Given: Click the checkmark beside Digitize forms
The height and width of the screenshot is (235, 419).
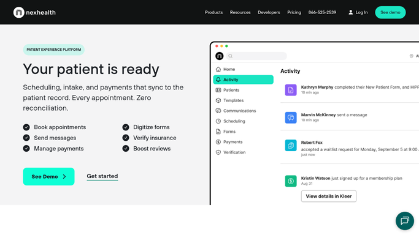Looking at the screenshot, I should click(126, 127).
